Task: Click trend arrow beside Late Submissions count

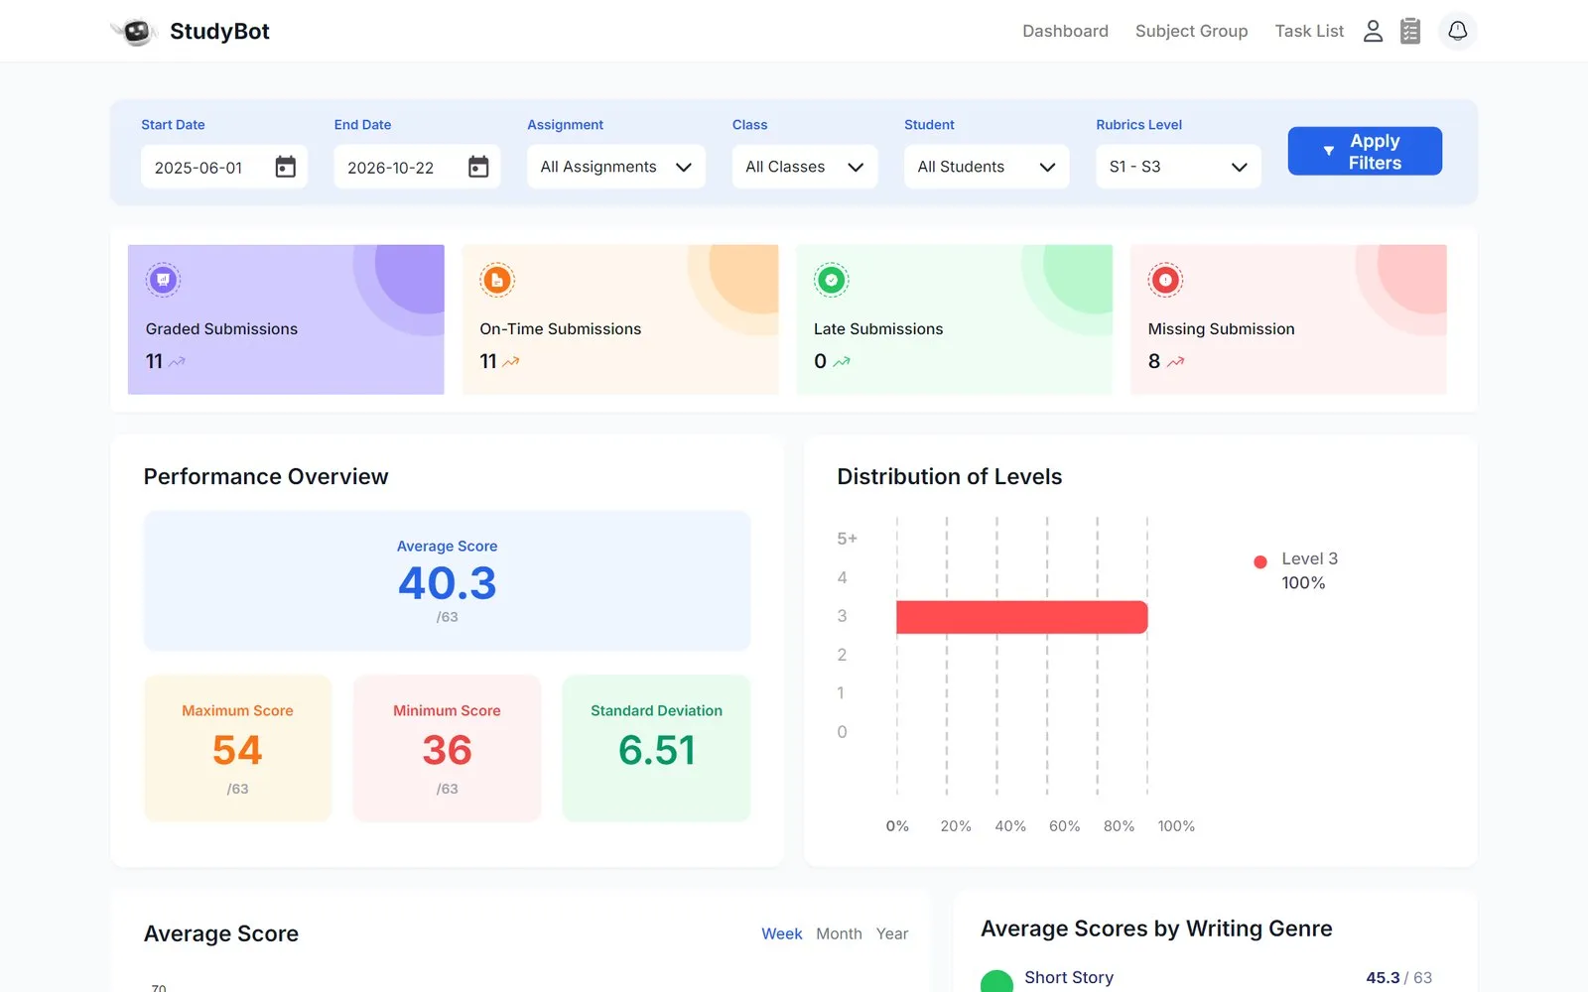Action: coord(842,362)
